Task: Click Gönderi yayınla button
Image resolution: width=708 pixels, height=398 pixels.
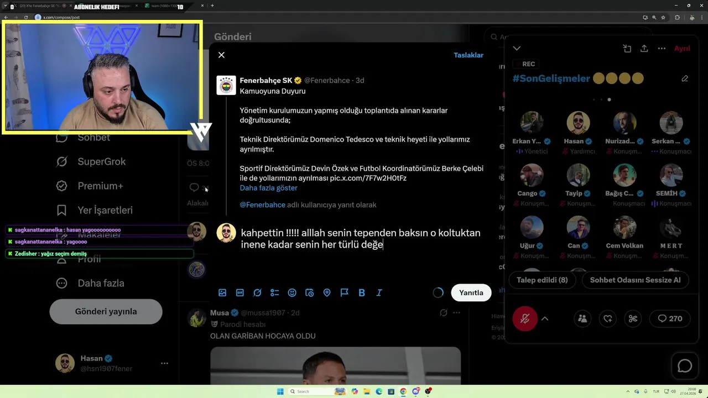Action: (x=106, y=311)
